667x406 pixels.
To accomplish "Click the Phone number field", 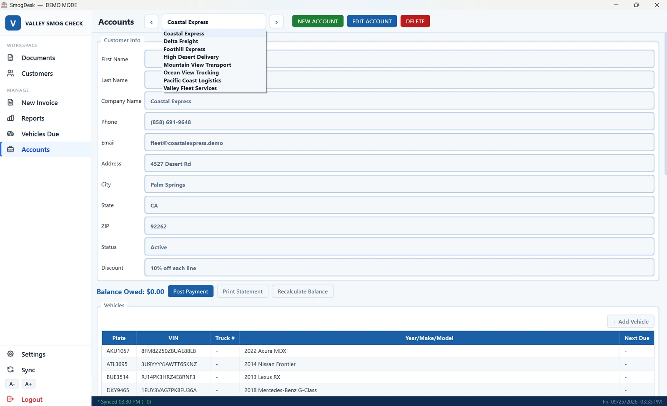I will [x=399, y=122].
